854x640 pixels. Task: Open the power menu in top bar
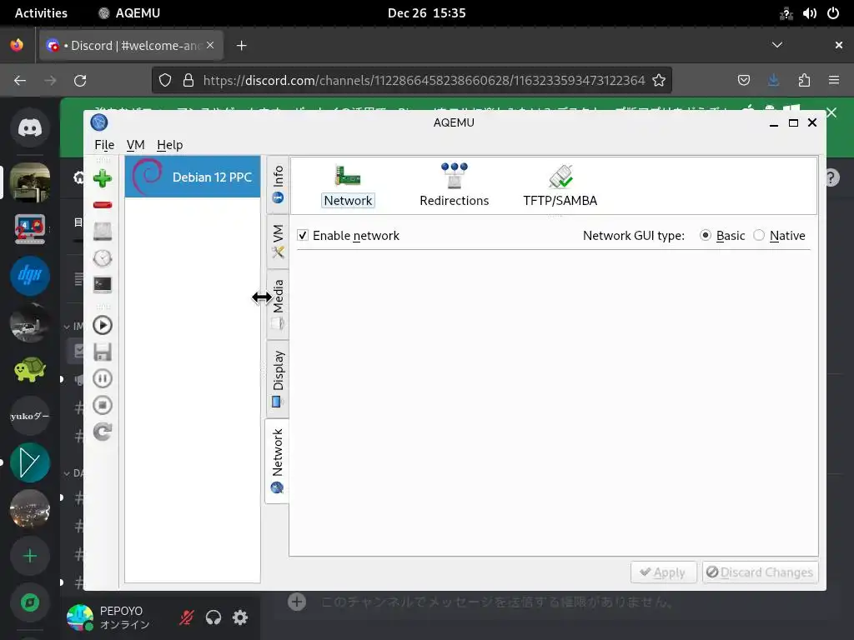(x=833, y=13)
